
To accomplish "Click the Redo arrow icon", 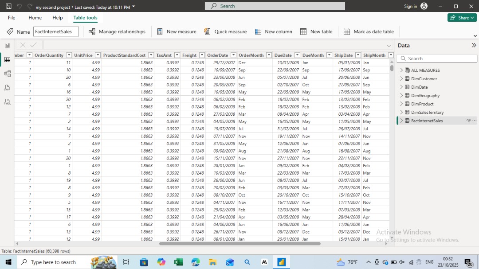I will [x=30, y=6].
